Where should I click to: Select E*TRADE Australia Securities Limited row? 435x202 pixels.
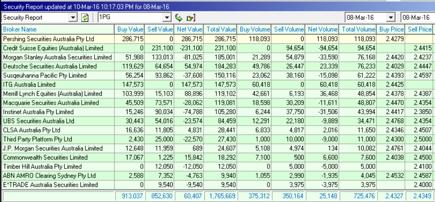click(217, 185)
